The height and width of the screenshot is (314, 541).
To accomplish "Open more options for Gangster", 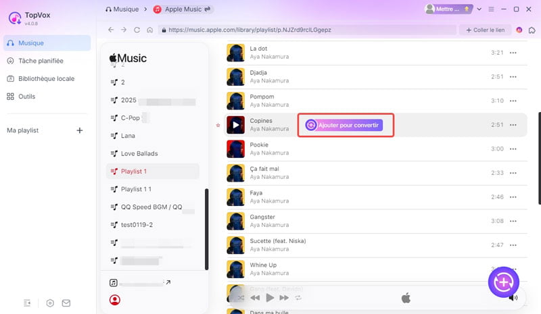I will 513,221.
